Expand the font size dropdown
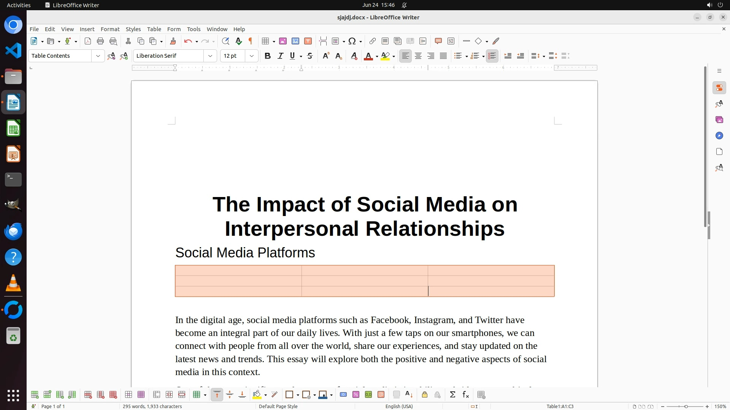The width and height of the screenshot is (730, 410). [251, 56]
